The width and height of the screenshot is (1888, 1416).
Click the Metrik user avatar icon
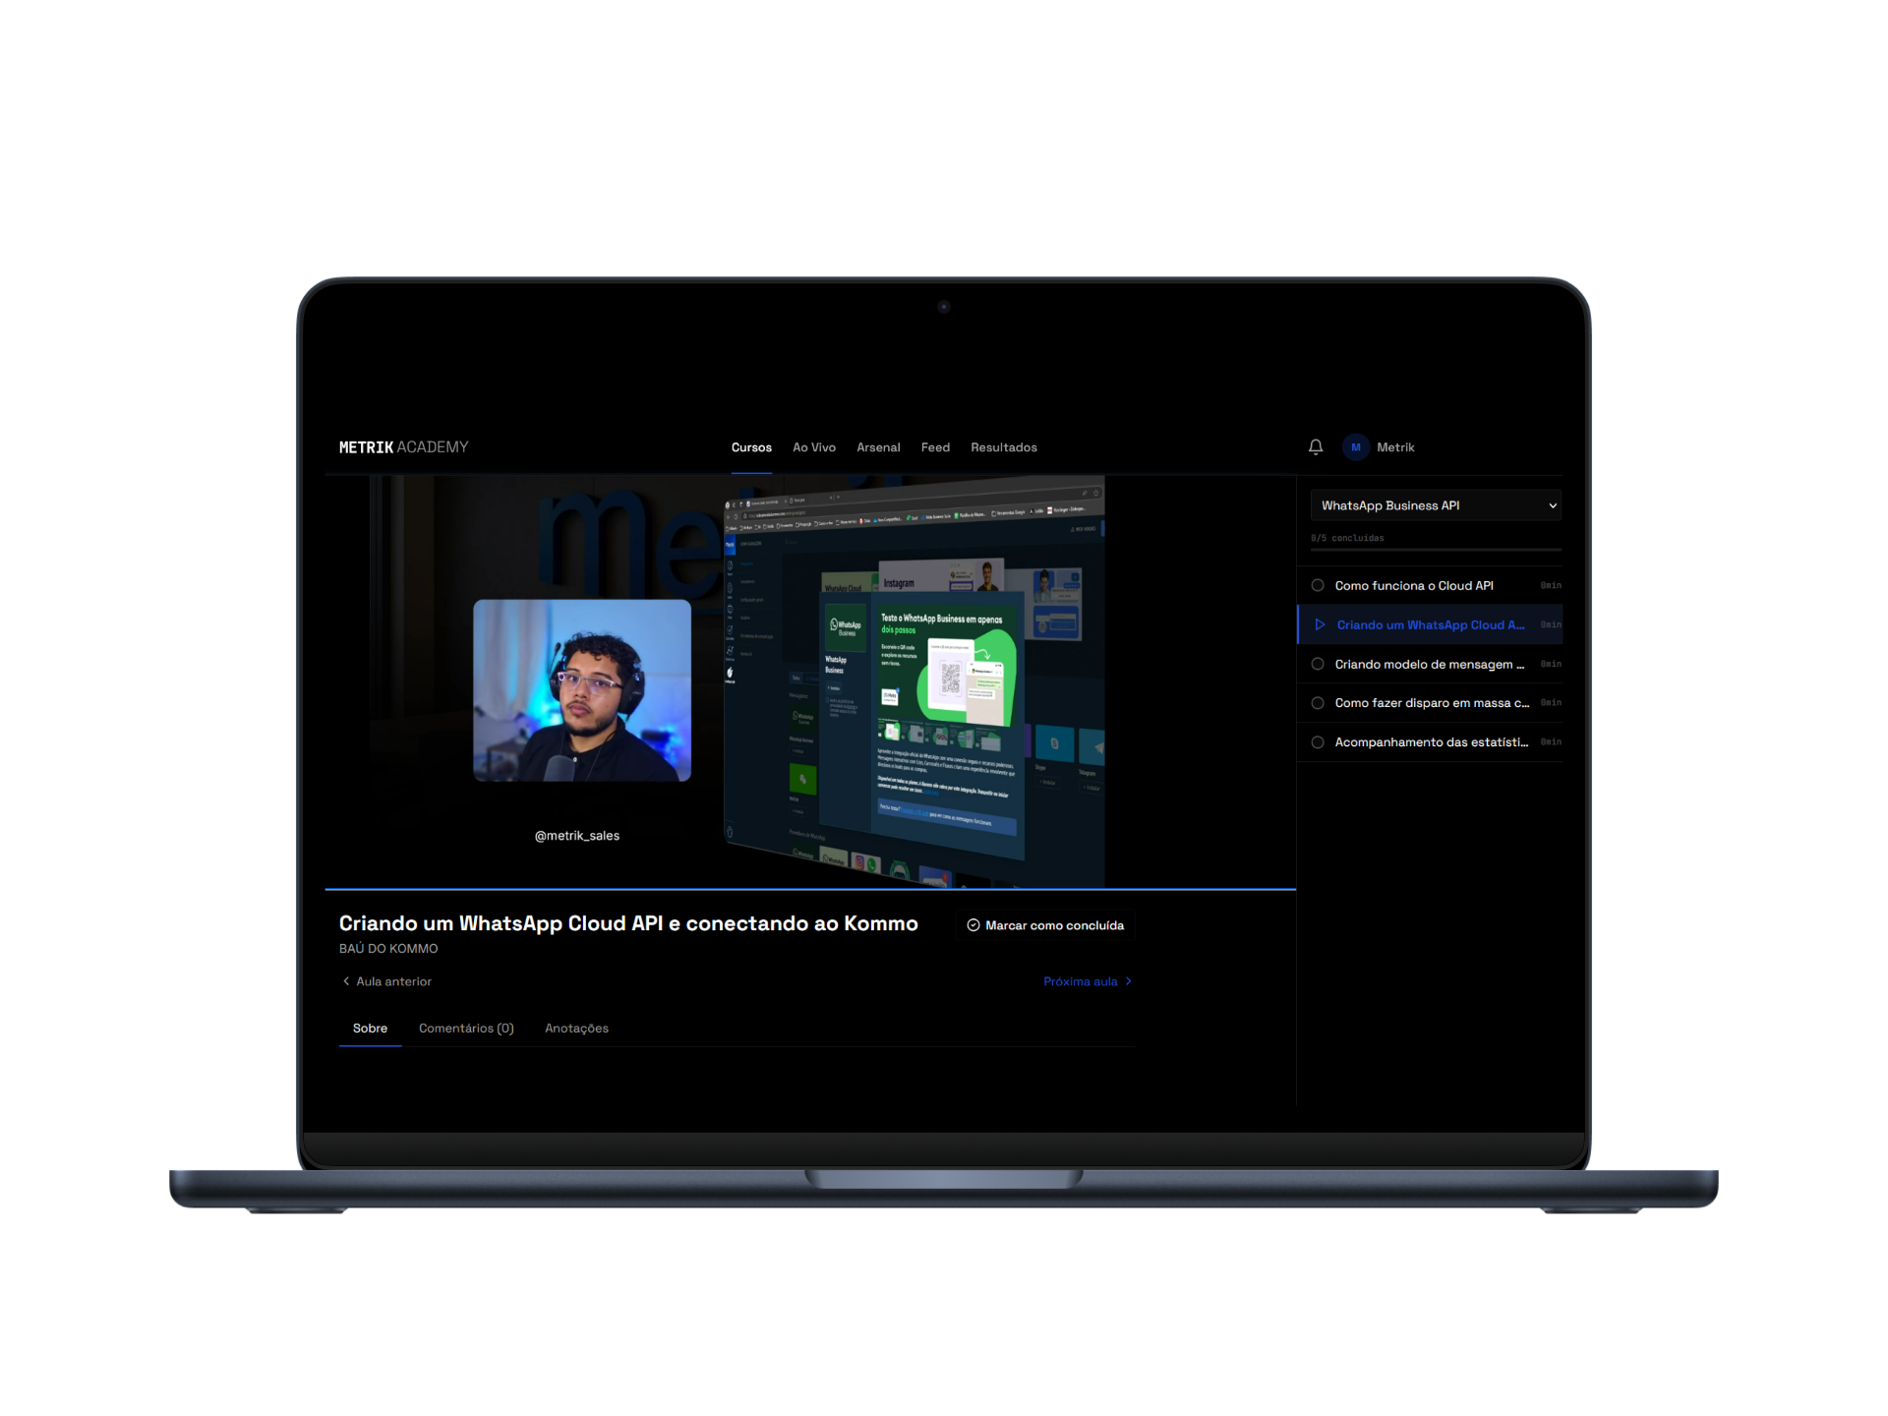[x=1355, y=447]
